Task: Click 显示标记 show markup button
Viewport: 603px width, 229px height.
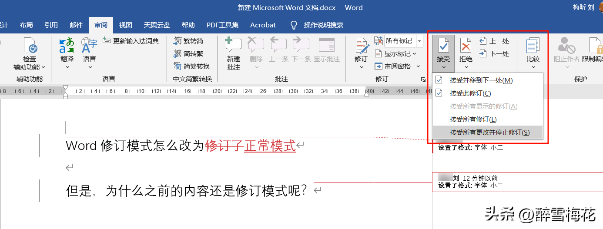Action: coord(395,53)
